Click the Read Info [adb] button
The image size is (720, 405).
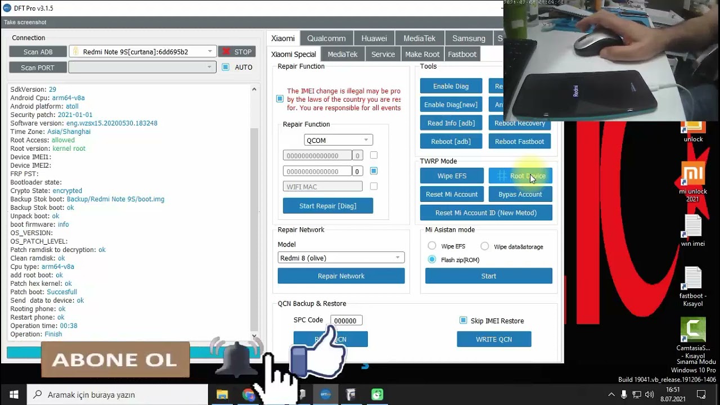tap(451, 123)
